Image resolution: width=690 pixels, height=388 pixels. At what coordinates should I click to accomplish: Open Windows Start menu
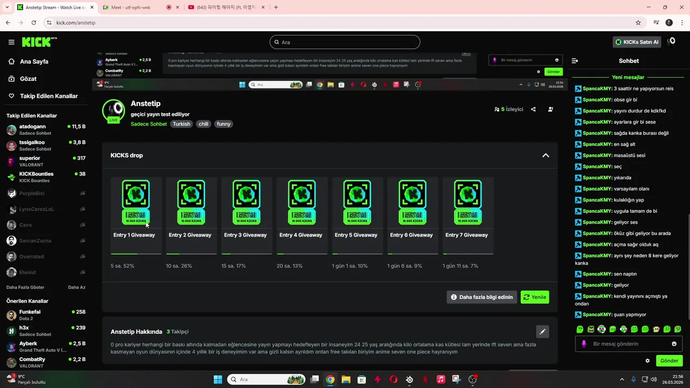(218, 379)
